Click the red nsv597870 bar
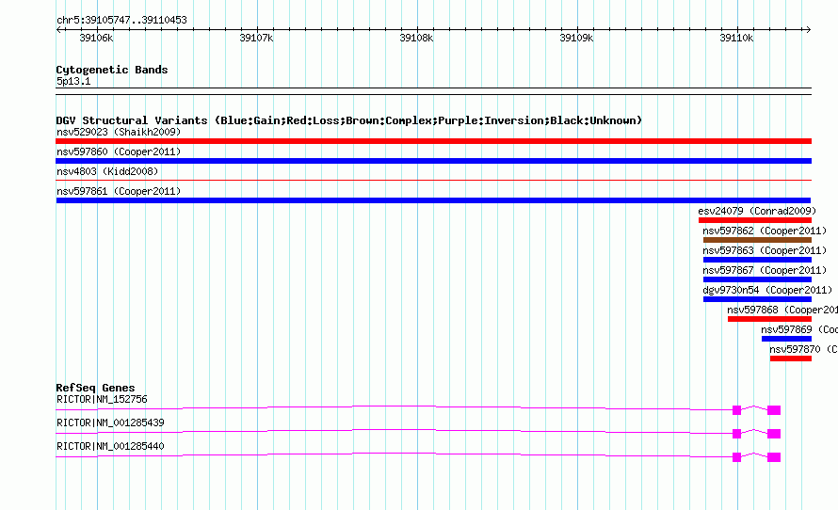The image size is (838, 510). 791,359
